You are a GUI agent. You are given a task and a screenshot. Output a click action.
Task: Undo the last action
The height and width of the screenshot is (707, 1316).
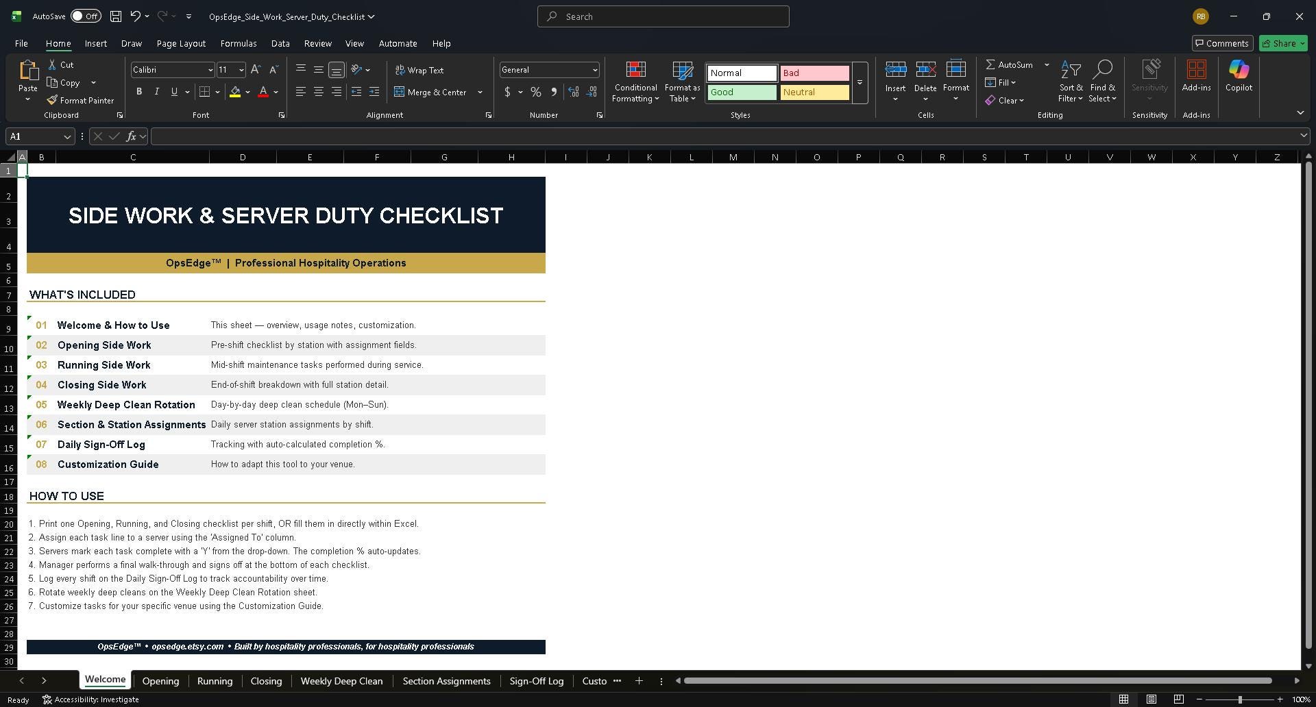coord(136,16)
